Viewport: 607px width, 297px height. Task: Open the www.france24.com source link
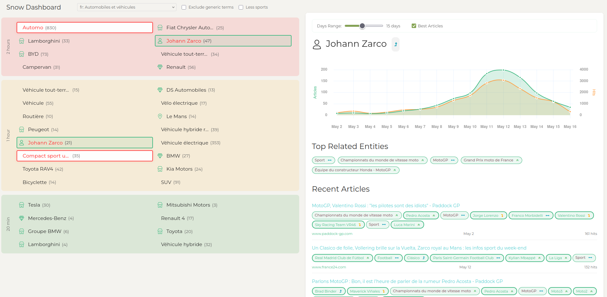click(x=329, y=267)
